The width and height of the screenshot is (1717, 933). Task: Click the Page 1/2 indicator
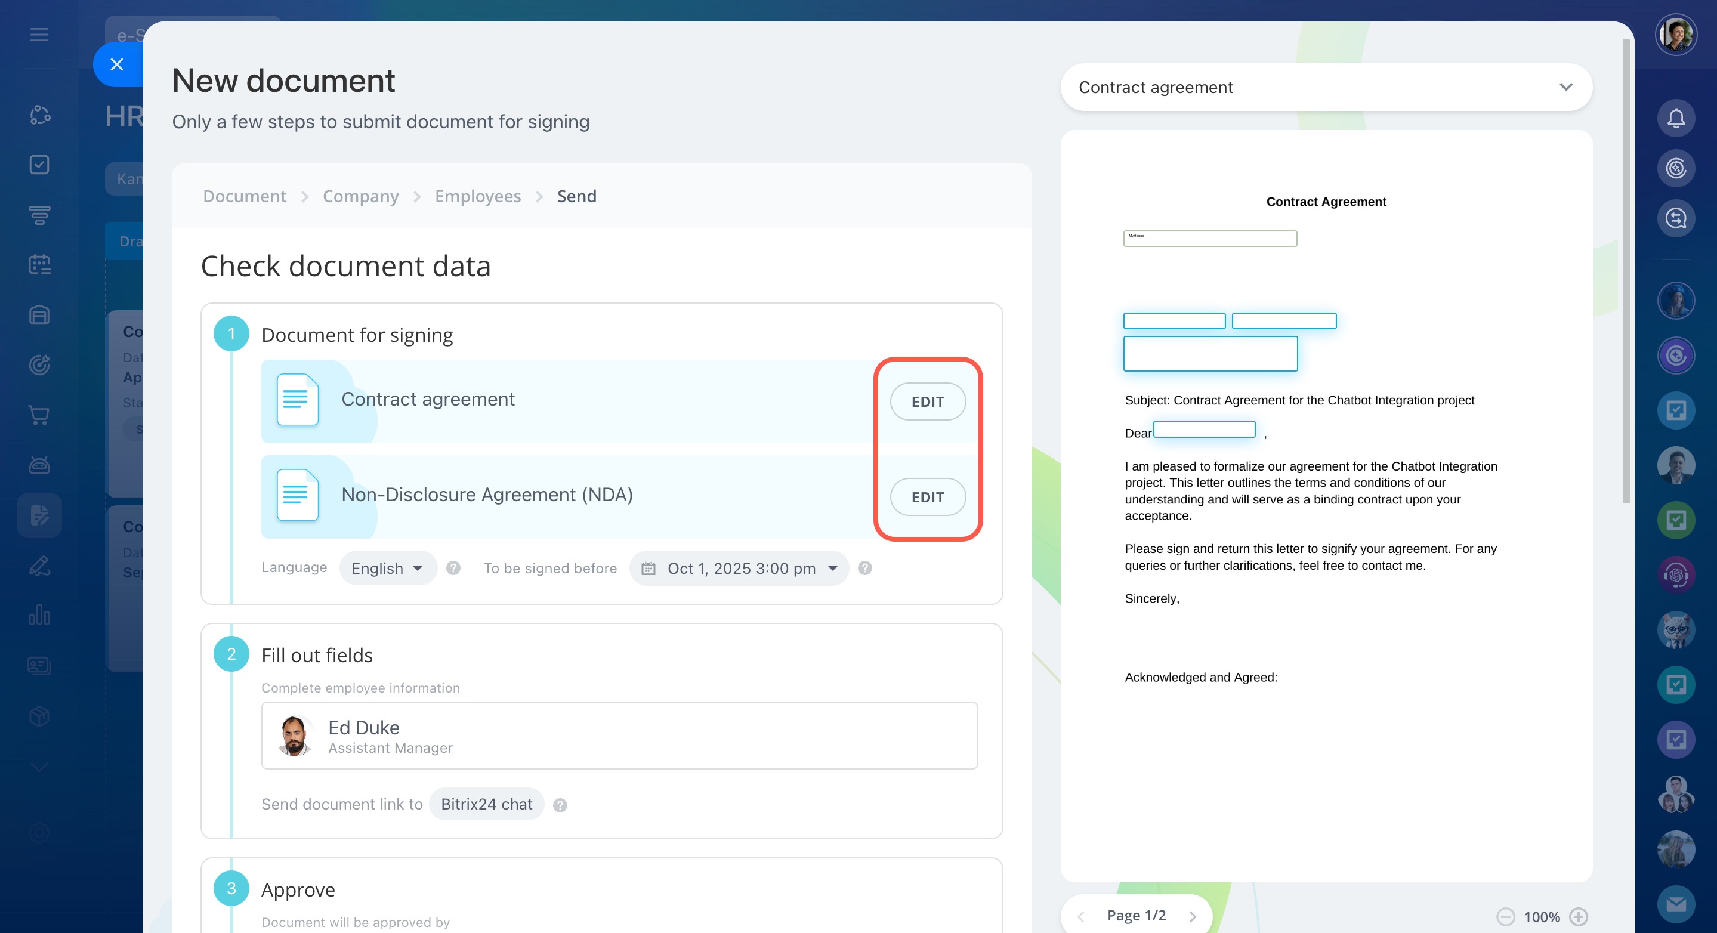(1137, 916)
